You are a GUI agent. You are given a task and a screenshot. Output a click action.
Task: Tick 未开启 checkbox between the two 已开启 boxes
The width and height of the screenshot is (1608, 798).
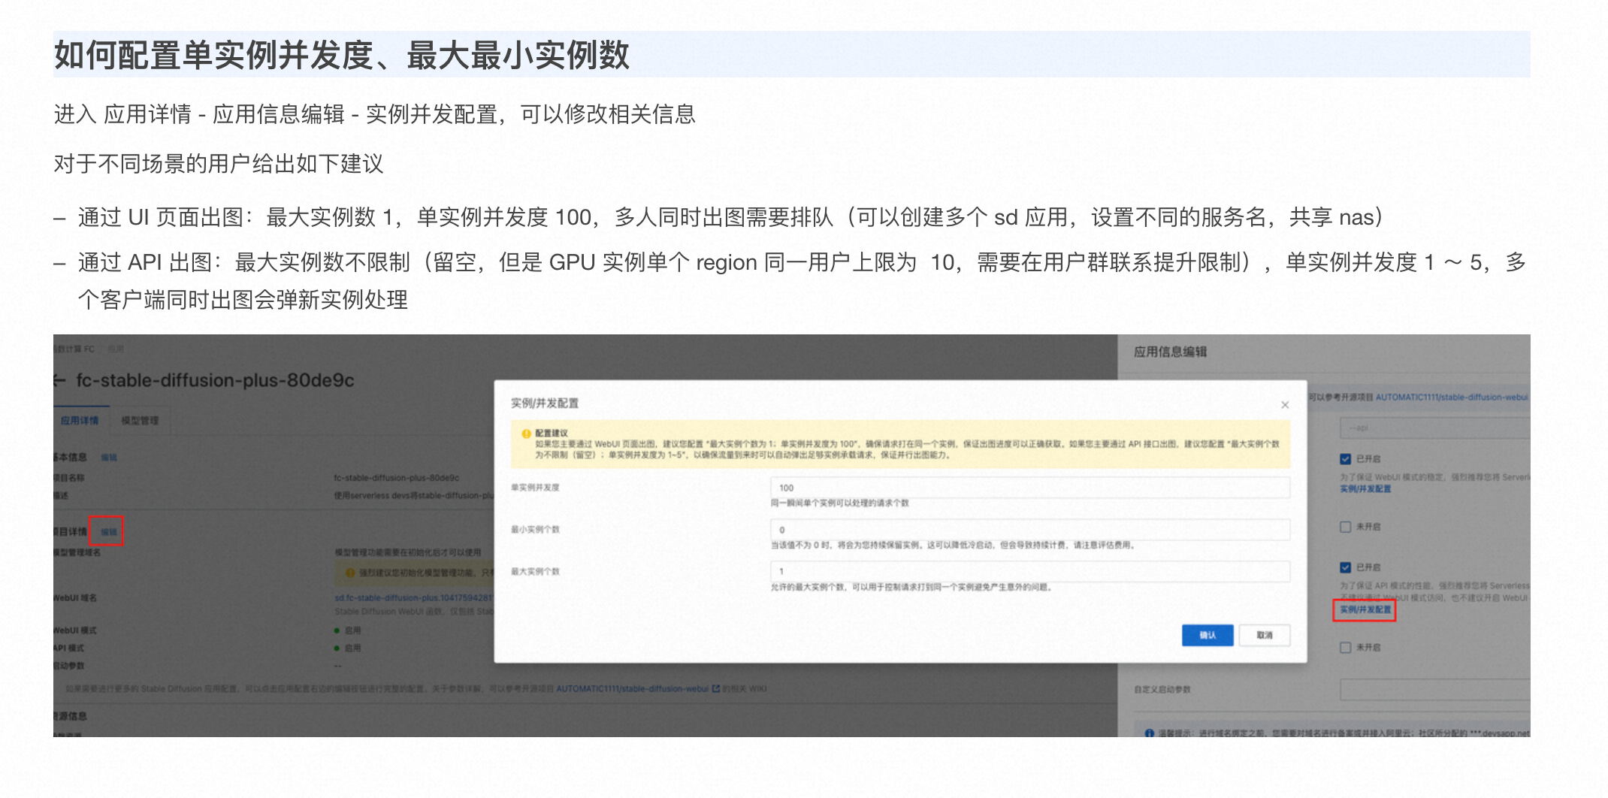point(1346,527)
